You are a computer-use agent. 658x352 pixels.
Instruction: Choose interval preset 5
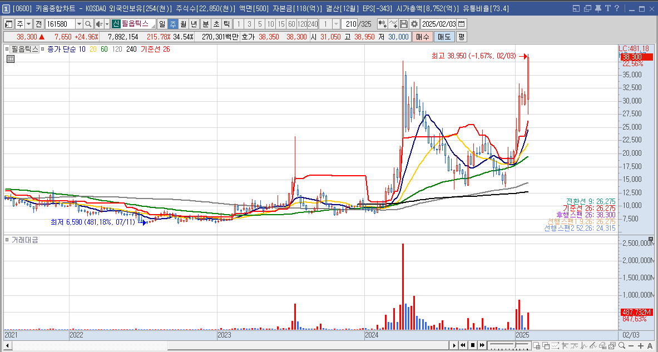[260, 24]
